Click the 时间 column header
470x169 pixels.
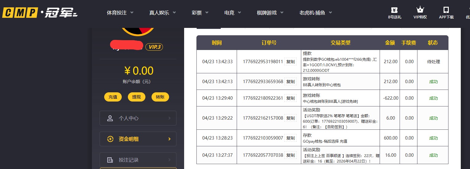[x=217, y=43]
